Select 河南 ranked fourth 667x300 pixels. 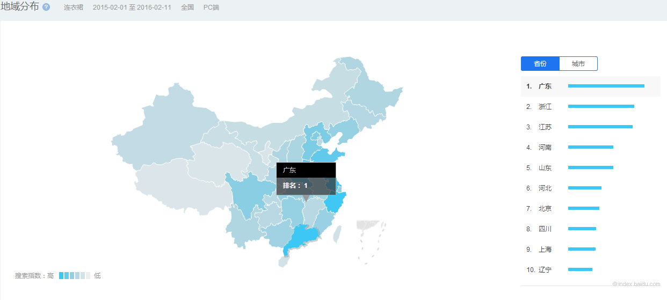tap(545, 148)
